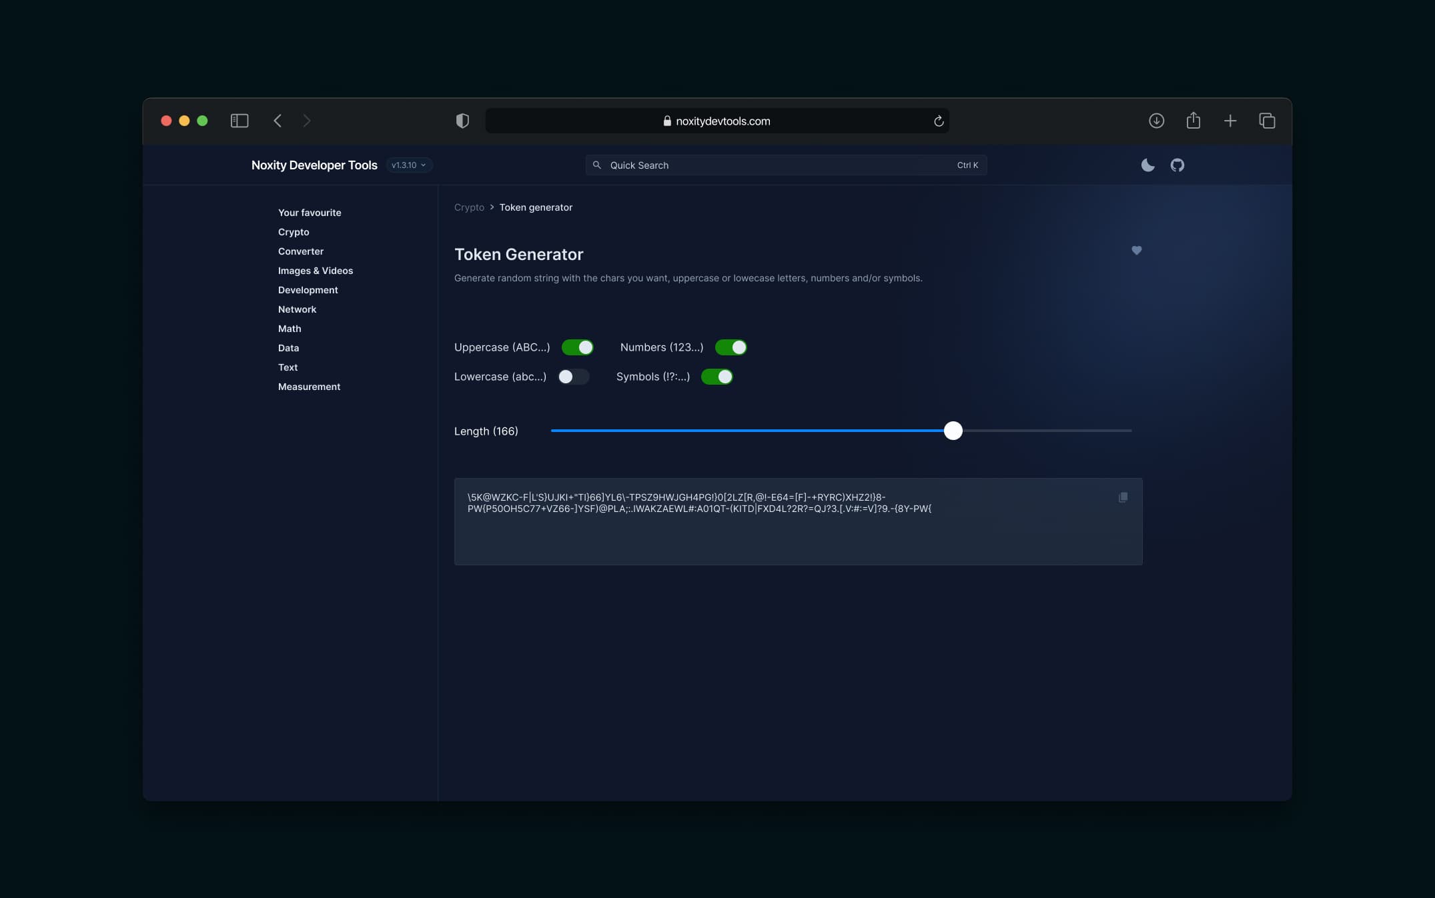This screenshot has height=898, width=1435.
Task: Open the Data category
Action: (x=288, y=348)
